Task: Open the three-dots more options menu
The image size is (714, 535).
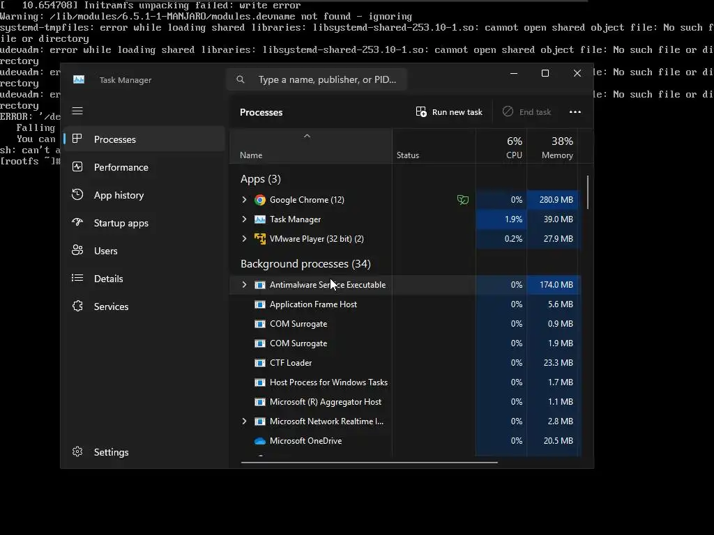Action: pyautogui.click(x=575, y=112)
